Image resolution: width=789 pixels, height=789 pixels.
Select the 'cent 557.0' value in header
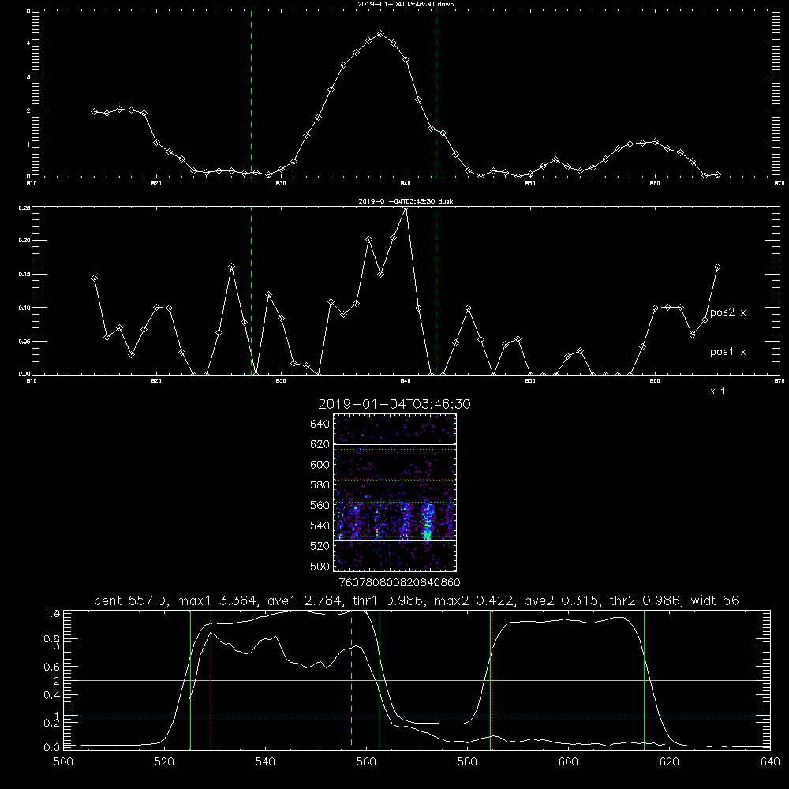130,600
